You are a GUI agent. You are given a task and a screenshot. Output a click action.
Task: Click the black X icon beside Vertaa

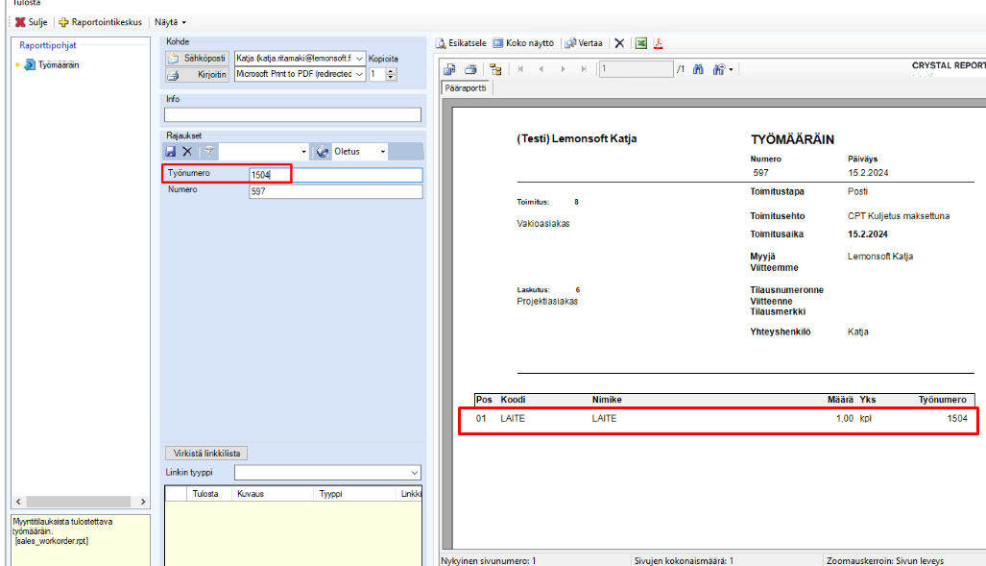tap(619, 43)
